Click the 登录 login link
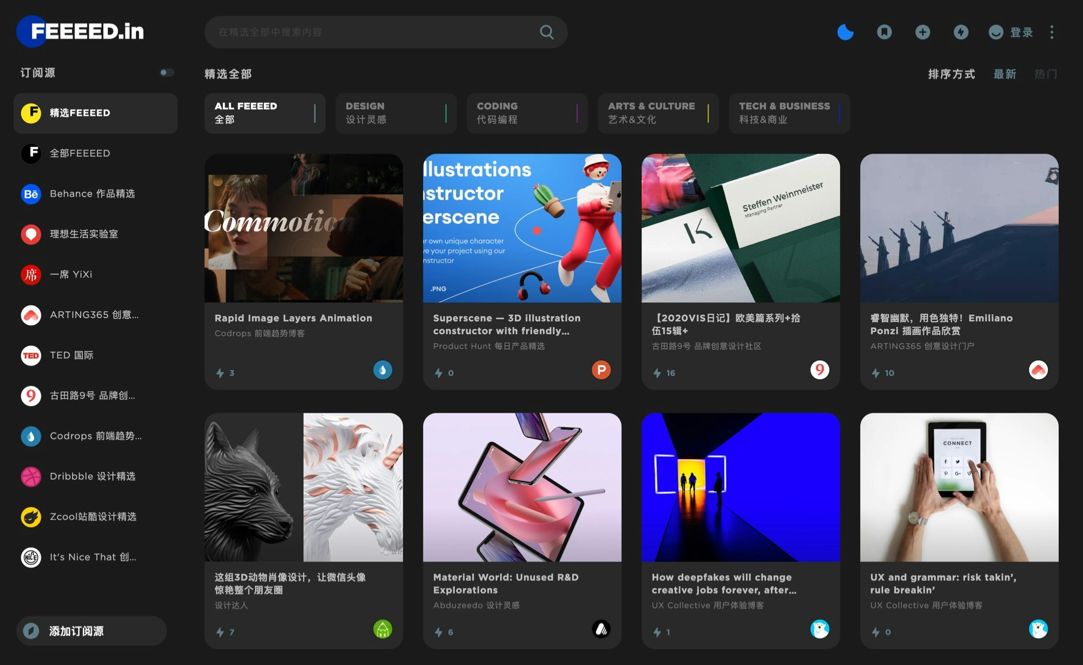 [x=1021, y=32]
